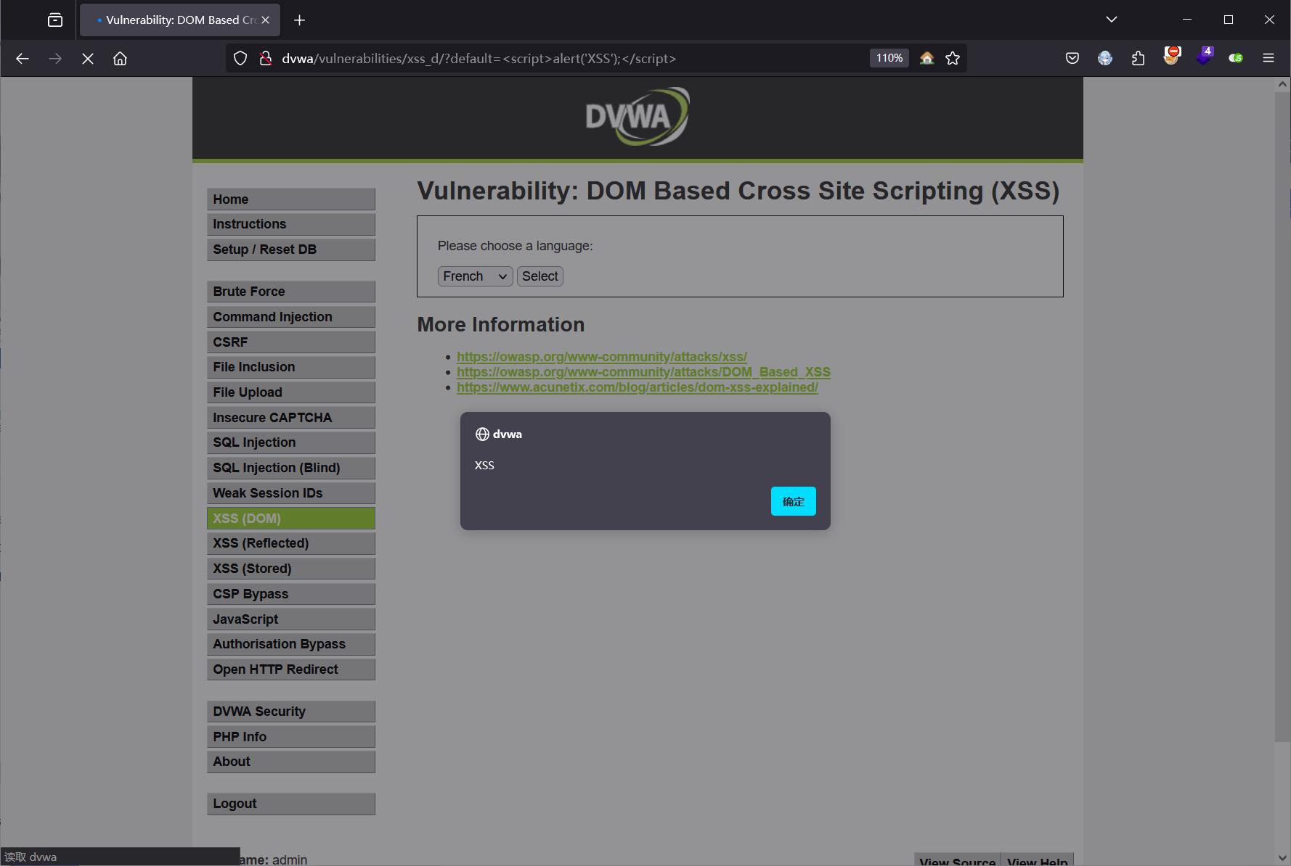Open Authorisation Bypass page
Image resolution: width=1291 pixels, height=866 pixels.
pos(291,644)
